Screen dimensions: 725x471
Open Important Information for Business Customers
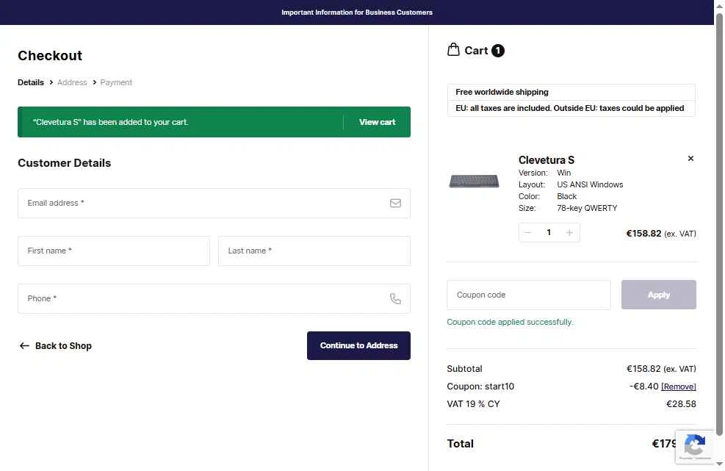[x=356, y=12]
